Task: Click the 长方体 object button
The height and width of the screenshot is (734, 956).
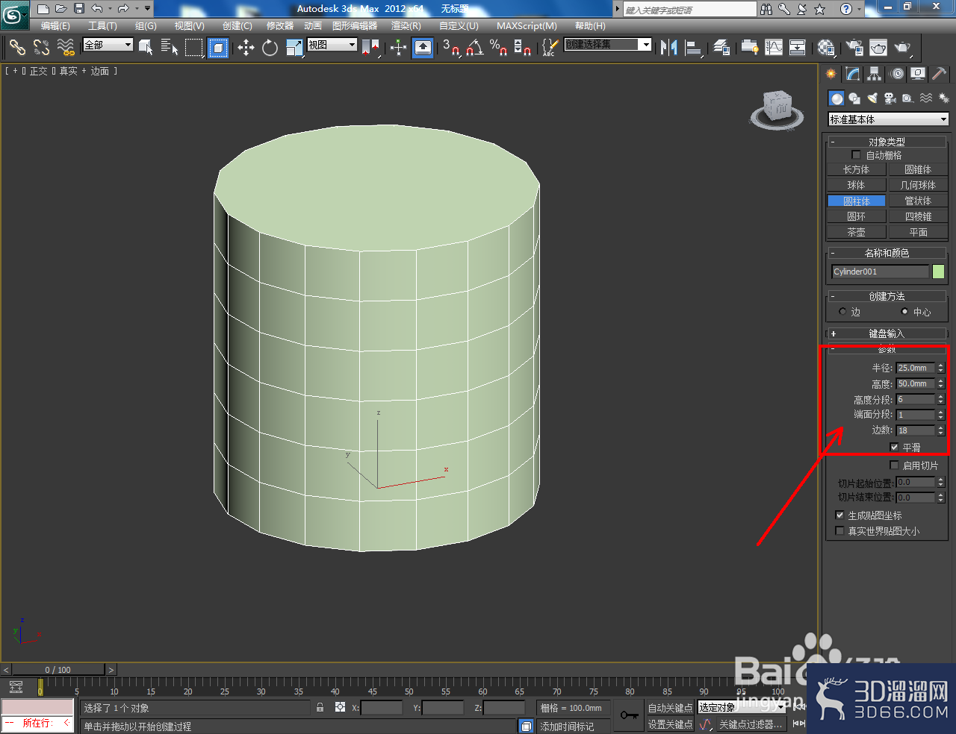Action: pos(856,169)
